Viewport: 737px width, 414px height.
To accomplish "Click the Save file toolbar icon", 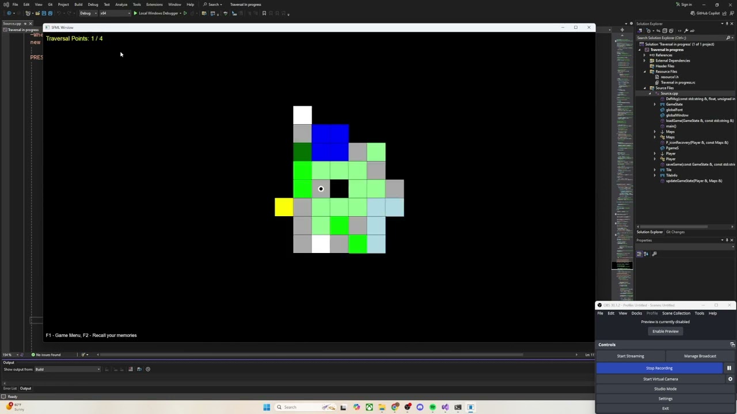I will click(x=44, y=13).
